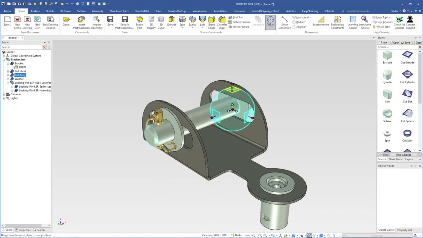Open Bulk Drawing Creation
423x238 pixels.
click(50, 22)
